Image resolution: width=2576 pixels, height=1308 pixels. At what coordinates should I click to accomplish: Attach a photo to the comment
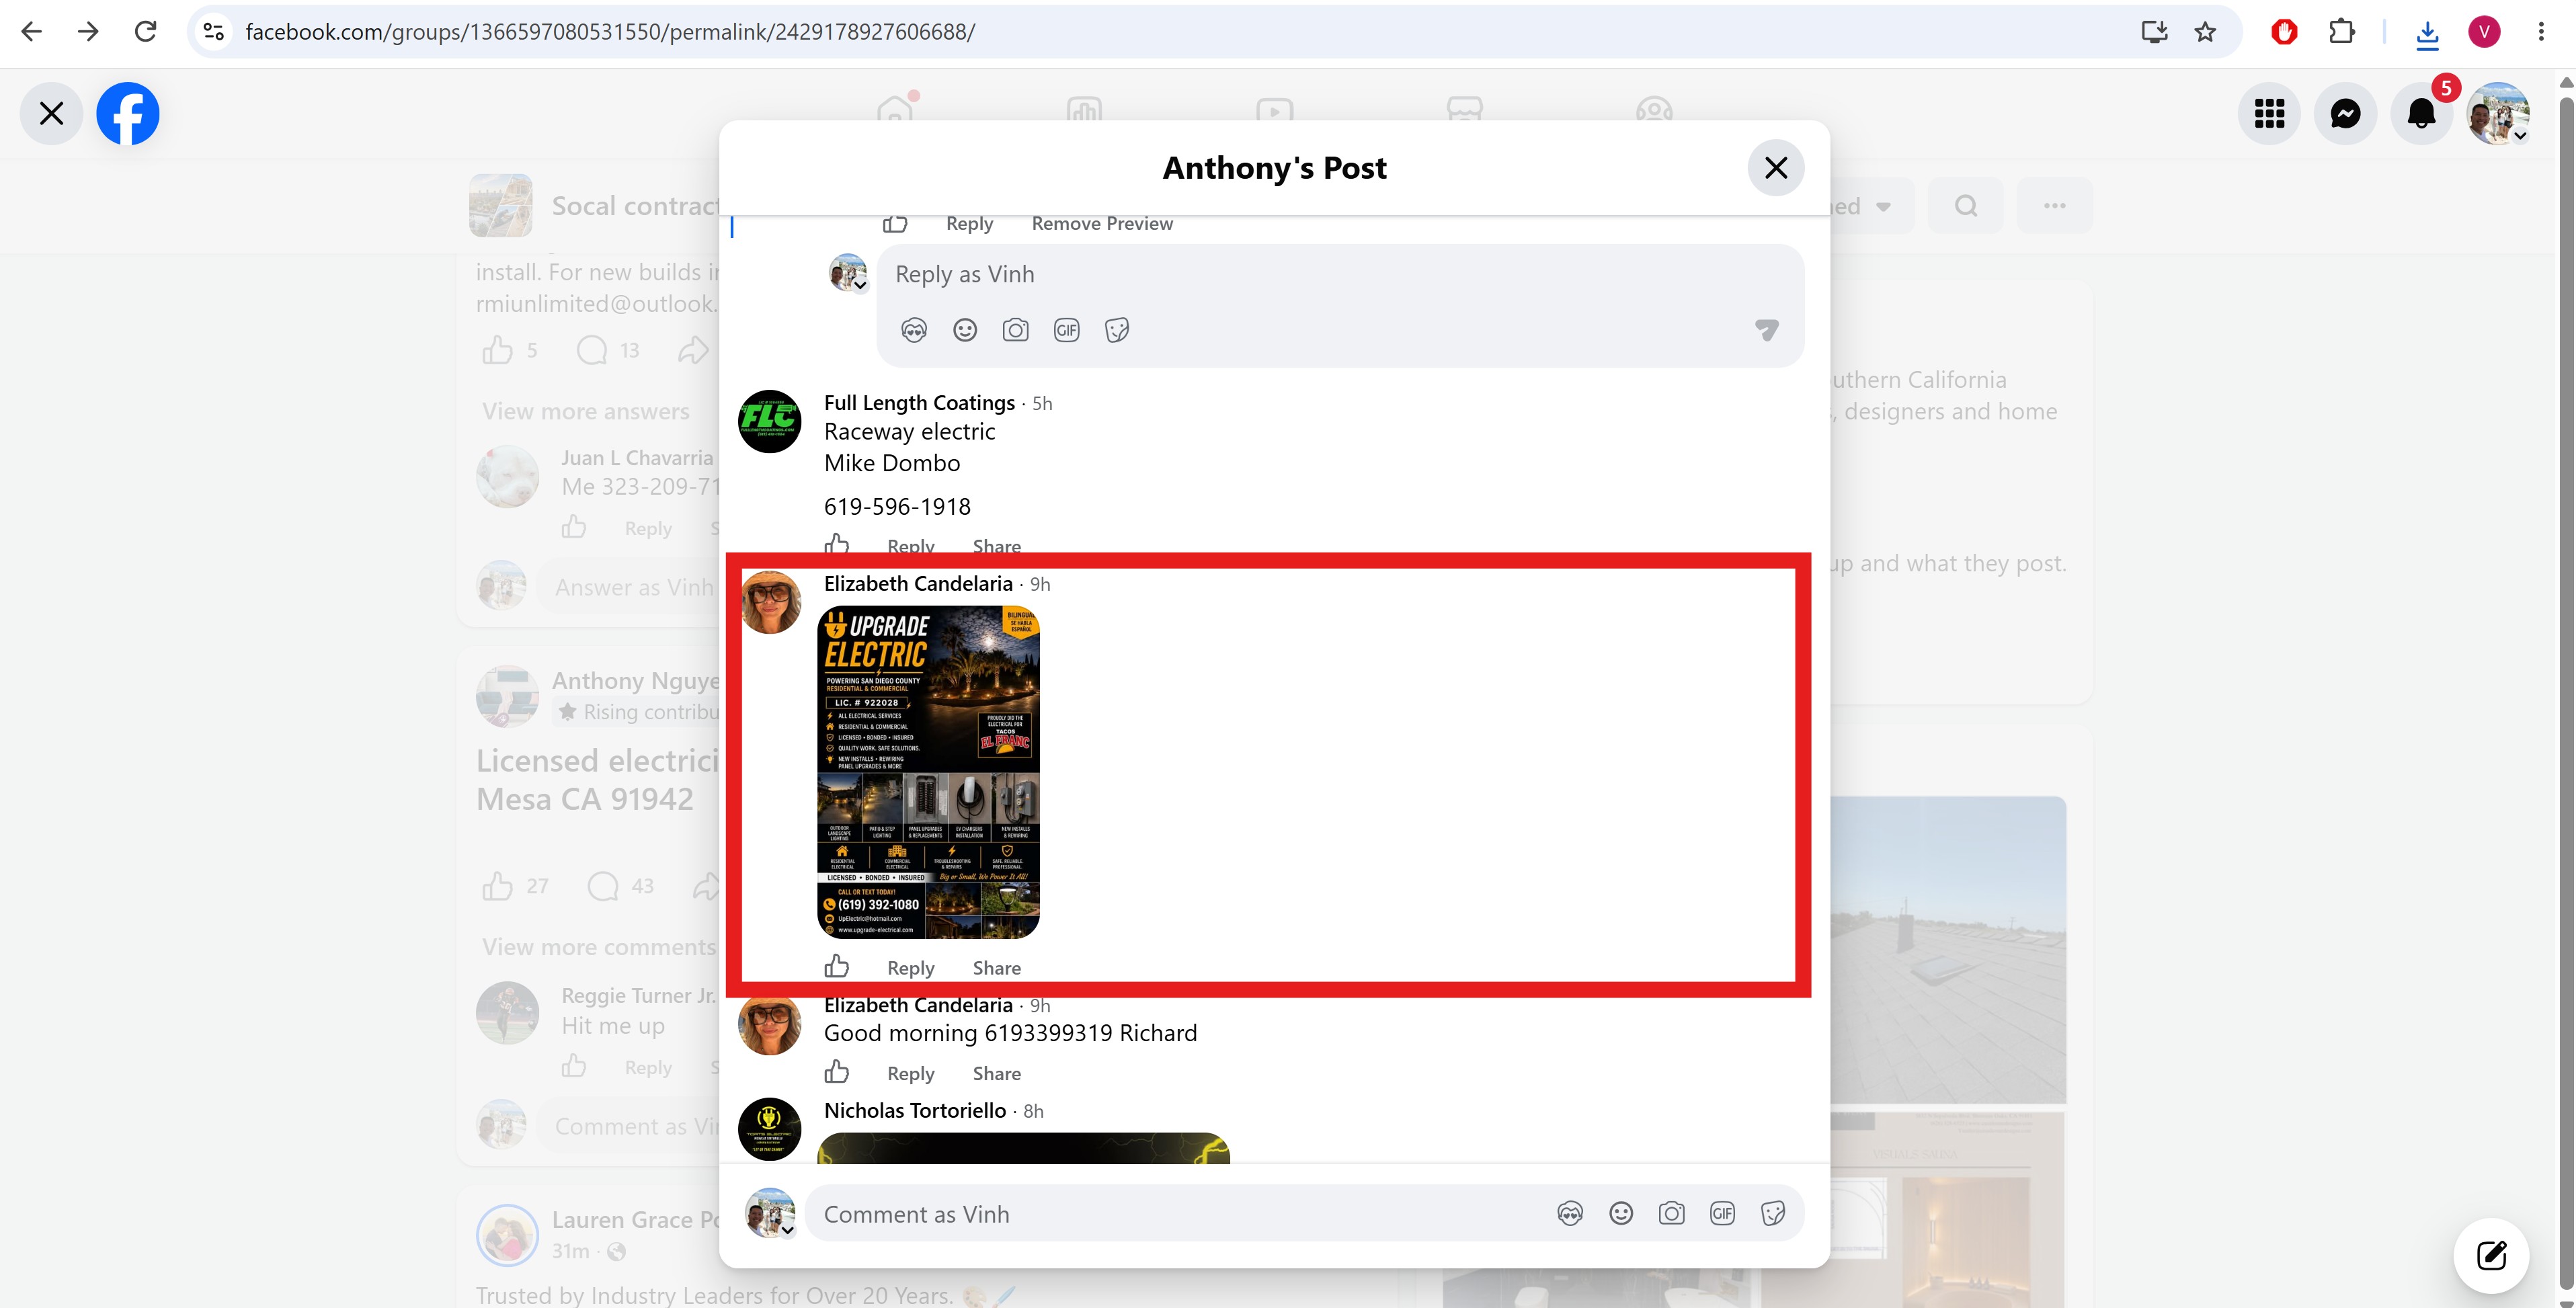[x=1671, y=1214]
